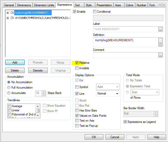Click the Delete expression button
Screen dimensions: 168x142
pos(15,70)
